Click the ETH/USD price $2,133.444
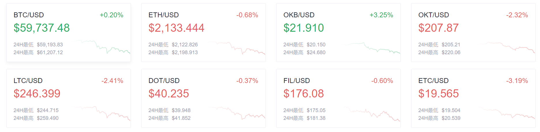The height and width of the screenshot is (132, 540). click(x=176, y=28)
